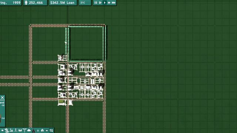This screenshot has height=133, width=237.
Task: Click the 1959 date display
Action: tap(16, 3)
